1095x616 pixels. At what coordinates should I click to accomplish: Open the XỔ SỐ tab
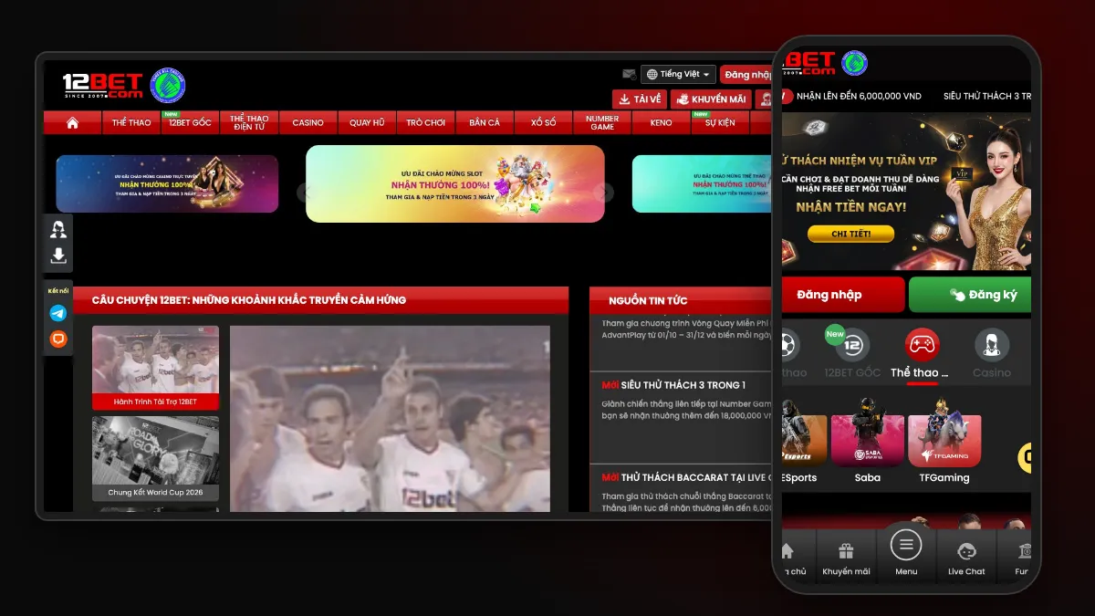(544, 122)
